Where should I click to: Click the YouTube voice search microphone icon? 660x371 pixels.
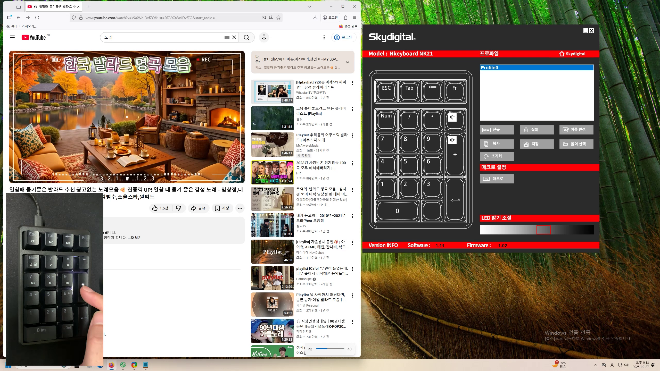pos(264,37)
